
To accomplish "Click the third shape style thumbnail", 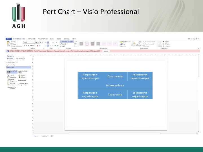I will point(92,44).
